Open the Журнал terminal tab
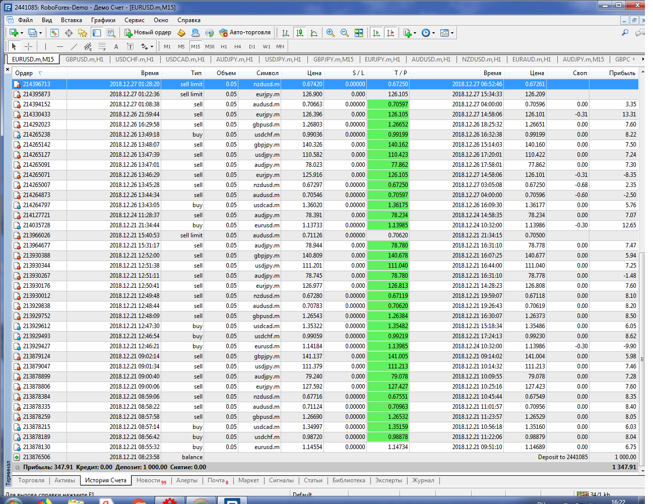The height and width of the screenshot is (504, 653). pos(423,480)
